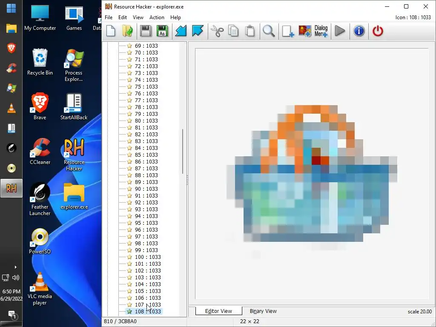436x327 pixels.
Task: Click the Compile Script arrow icon
Action: (x=181, y=31)
